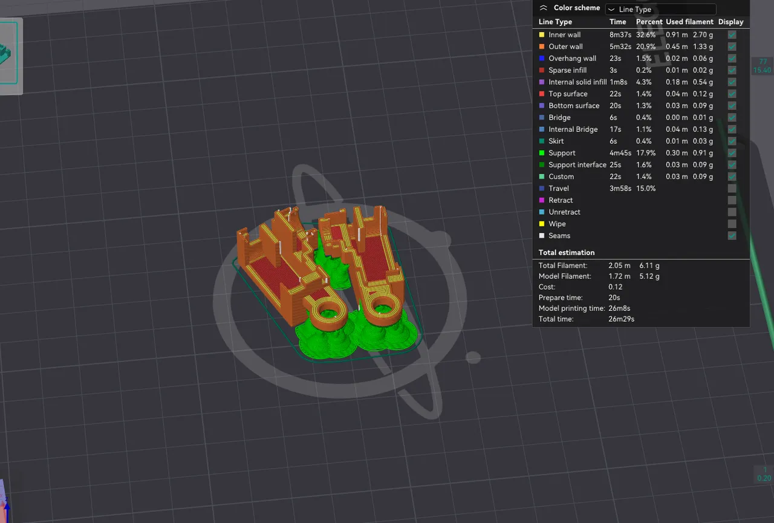Screen dimensions: 774x523
Task: Click the 'Unretract' line type label
Action: [x=564, y=212]
